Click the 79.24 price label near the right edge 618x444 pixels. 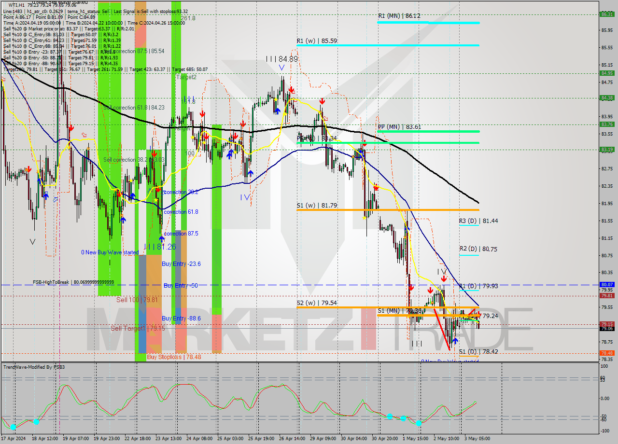click(490, 316)
